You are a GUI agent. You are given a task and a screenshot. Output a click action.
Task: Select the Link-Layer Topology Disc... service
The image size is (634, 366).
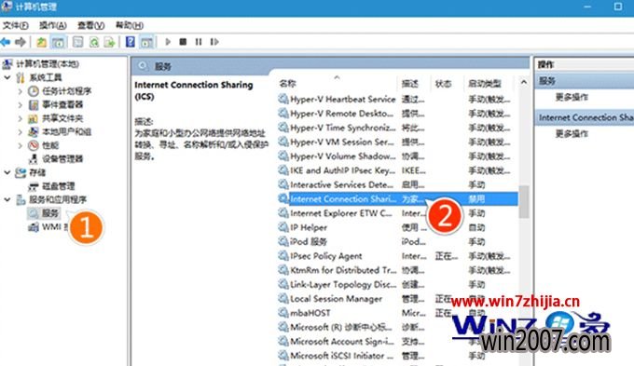click(343, 284)
